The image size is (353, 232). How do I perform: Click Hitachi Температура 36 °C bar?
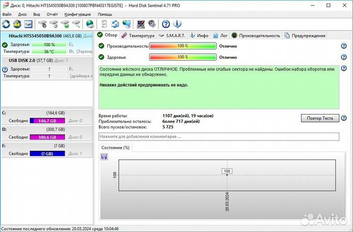tap(49, 51)
